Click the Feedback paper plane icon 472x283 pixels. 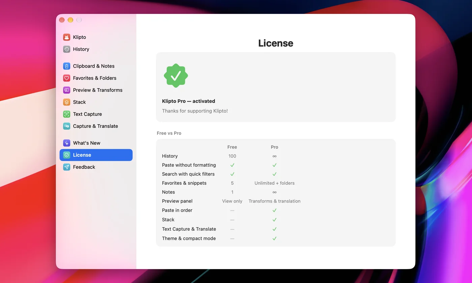point(67,167)
